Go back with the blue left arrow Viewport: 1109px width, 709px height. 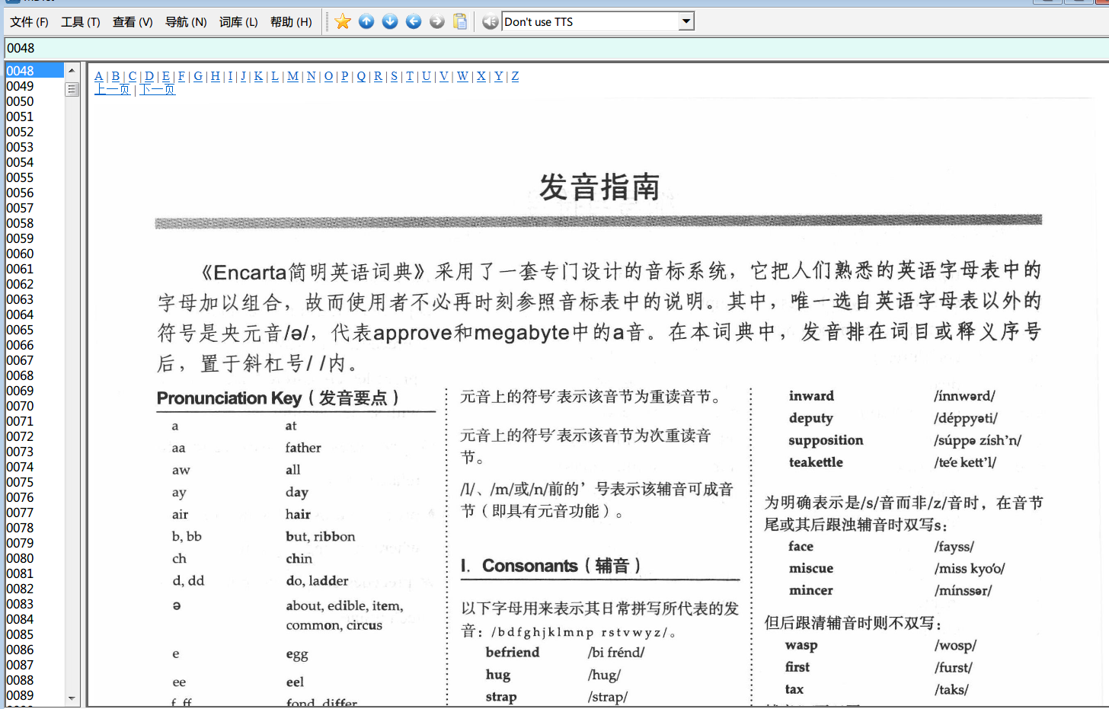point(414,21)
